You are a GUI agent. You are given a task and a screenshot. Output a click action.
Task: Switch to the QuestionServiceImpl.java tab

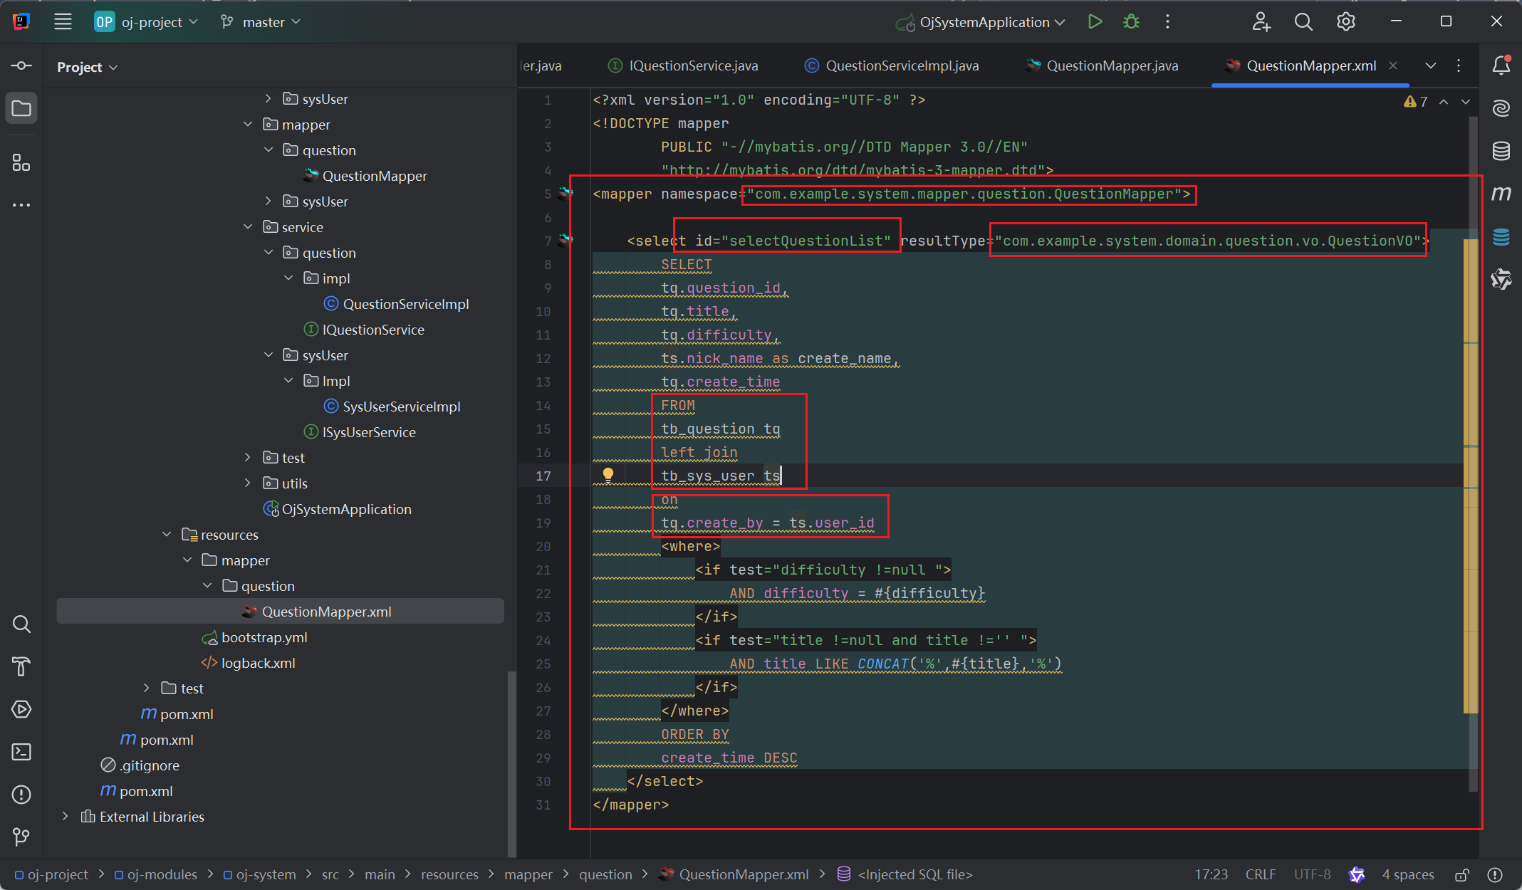point(892,66)
